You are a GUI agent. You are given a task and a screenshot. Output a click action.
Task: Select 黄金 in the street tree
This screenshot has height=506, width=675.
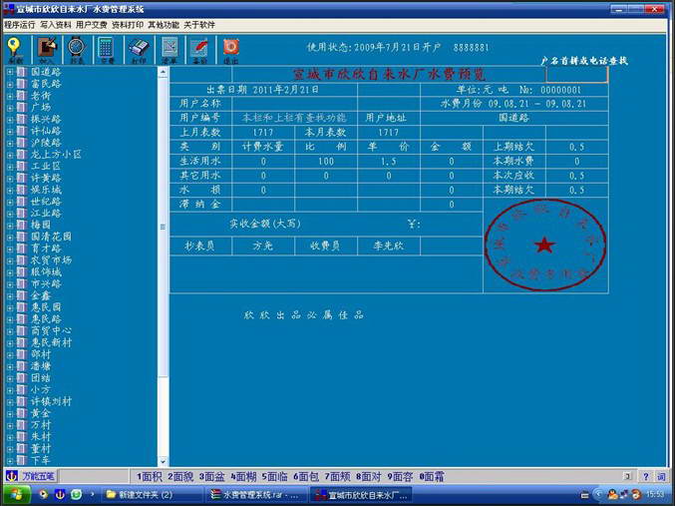[41, 413]
